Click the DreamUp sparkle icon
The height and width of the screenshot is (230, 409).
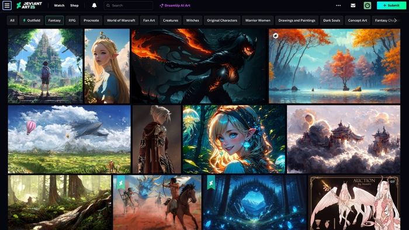coord(161,5)
